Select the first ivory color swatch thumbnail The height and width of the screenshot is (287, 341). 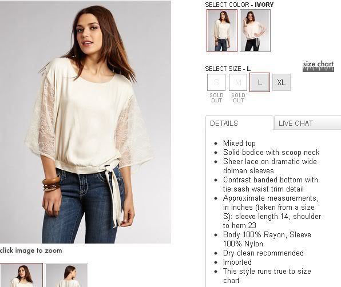pos(222,31)
